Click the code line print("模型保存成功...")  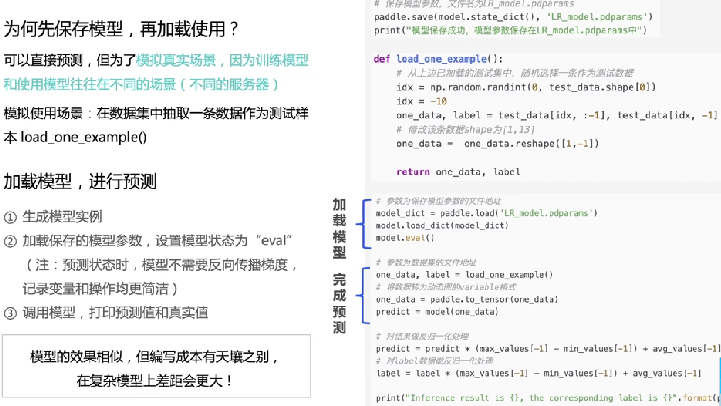(x=511, y=30)
